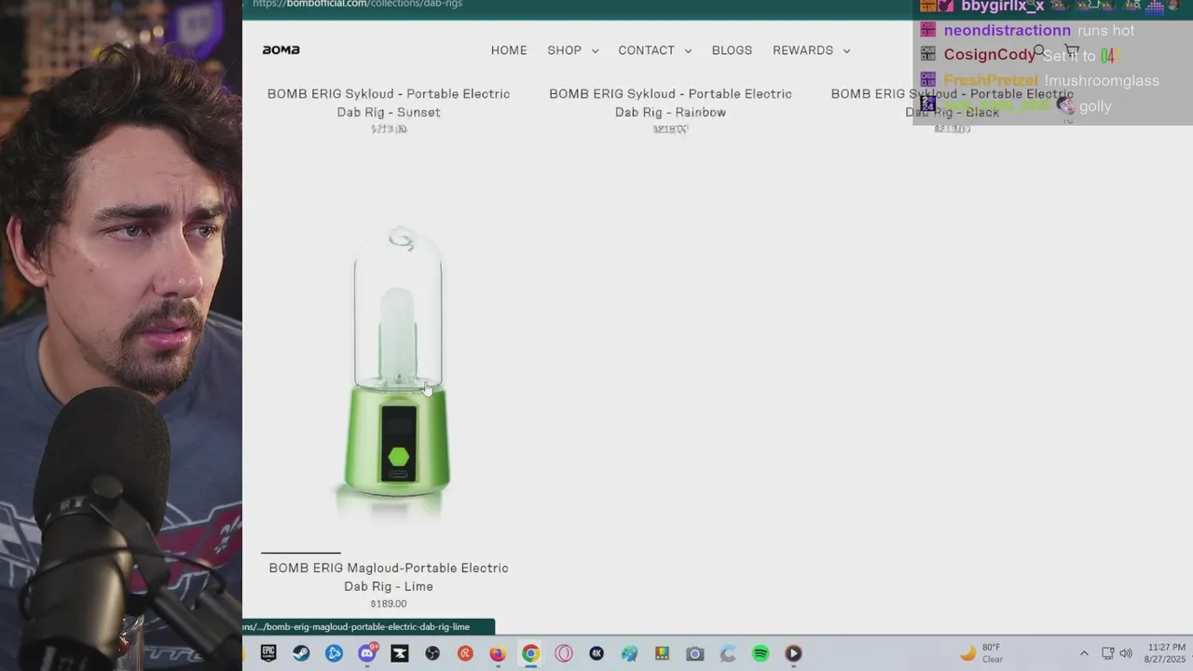This screenshot has width=1193, height=671.
Task: Open the volume control in tray
Action: click(1126, 653)
